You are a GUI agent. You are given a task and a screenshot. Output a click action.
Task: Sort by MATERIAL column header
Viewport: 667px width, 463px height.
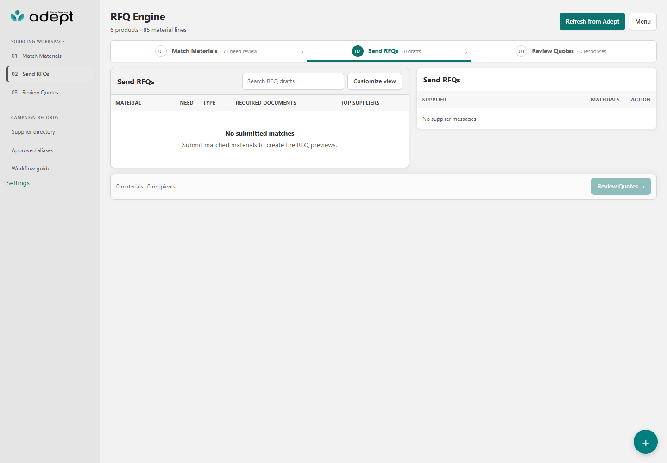(128, 103)
